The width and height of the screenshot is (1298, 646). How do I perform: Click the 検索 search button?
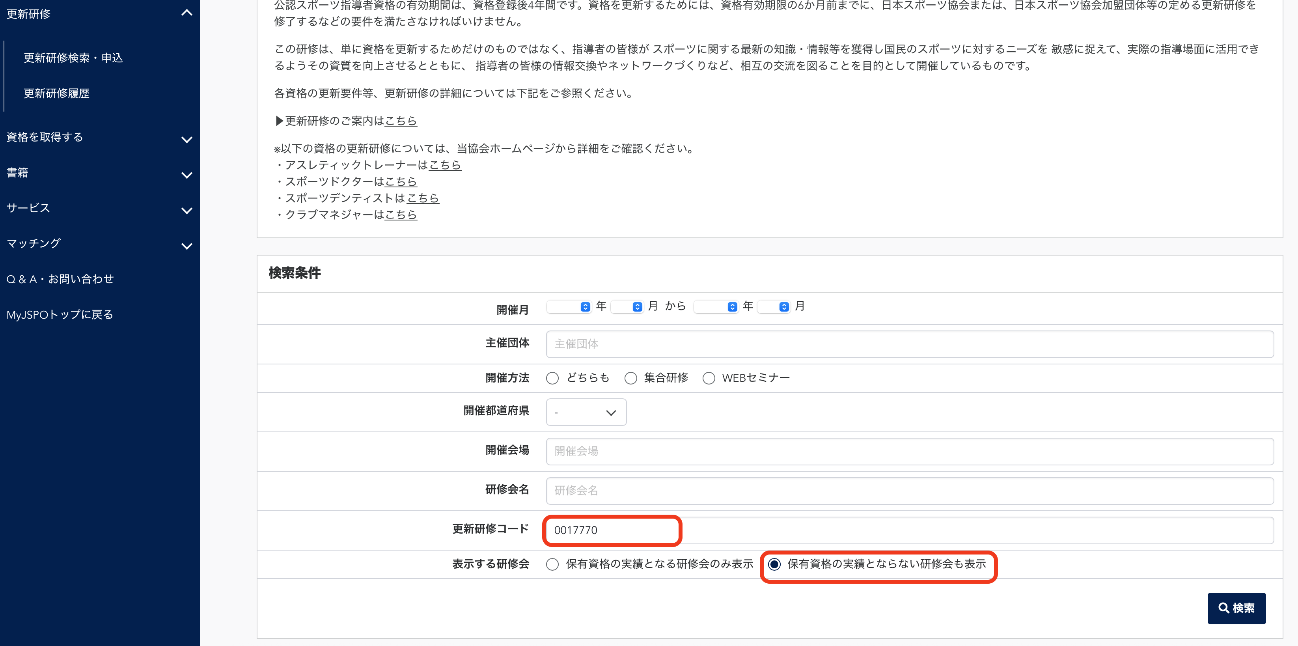click(1236, 608)
